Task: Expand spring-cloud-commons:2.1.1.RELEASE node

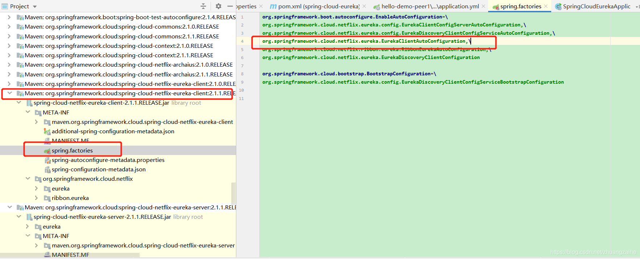Action: tap(9, 36)
